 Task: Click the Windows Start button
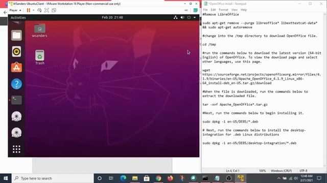pos(6,178)
